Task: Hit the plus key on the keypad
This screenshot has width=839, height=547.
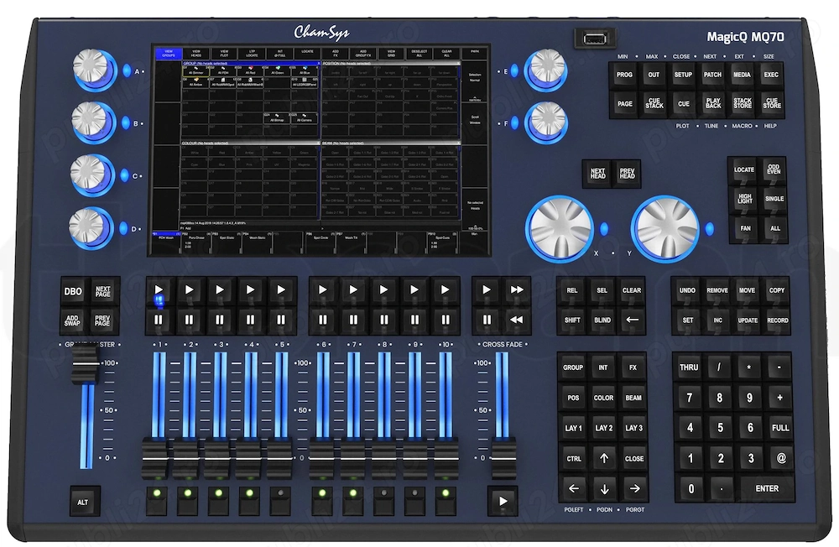Action: click(x=779, y=397)
